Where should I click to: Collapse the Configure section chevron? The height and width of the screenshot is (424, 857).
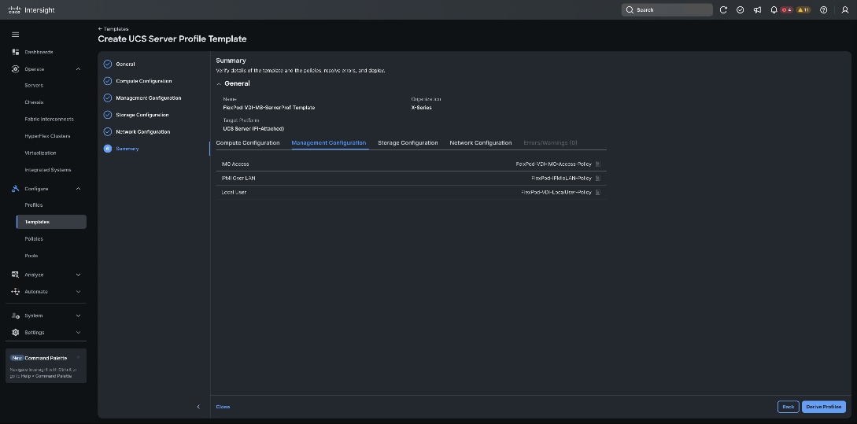click(x=78, y=189)
